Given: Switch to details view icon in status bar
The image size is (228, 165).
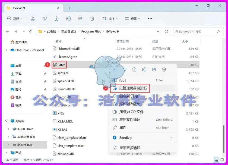Looking at the screenshot, I should pos(217,160).
